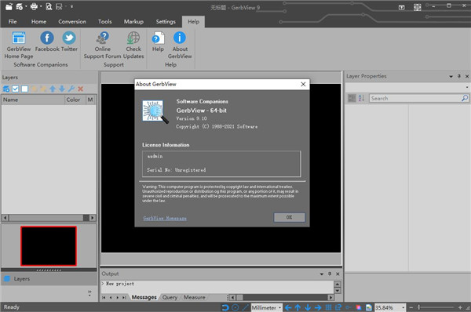Select the Measure tab in Output panel
471x312 pixels.
point(195,297)
